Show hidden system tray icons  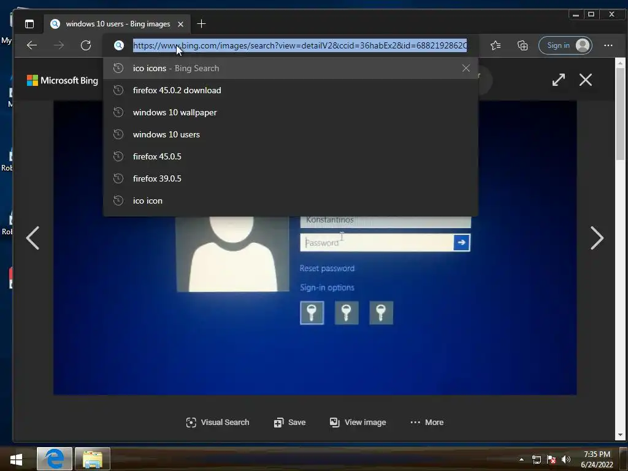[x=521, y=459]
